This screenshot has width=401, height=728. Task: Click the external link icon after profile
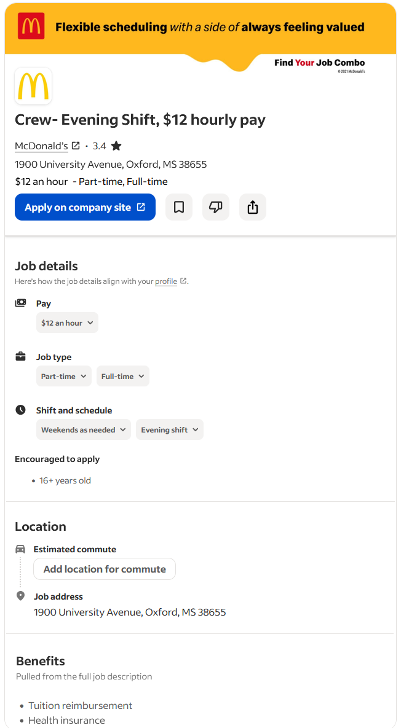[183, 281]
